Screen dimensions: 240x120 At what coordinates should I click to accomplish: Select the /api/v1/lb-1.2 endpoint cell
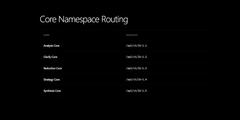point(136,57)
